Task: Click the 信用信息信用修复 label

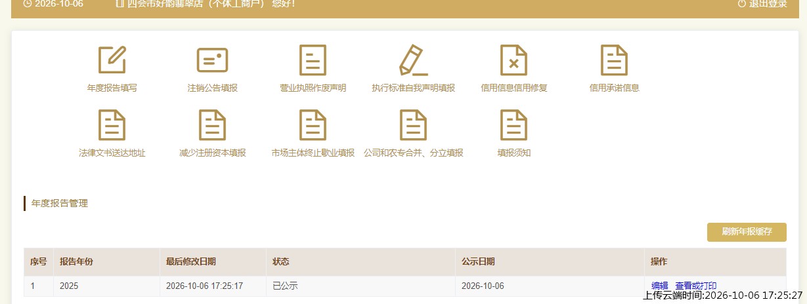Action: pos(513,88)
